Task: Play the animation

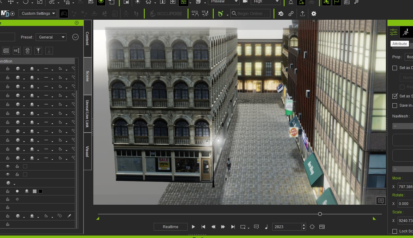Action: (x=193, y=227)
